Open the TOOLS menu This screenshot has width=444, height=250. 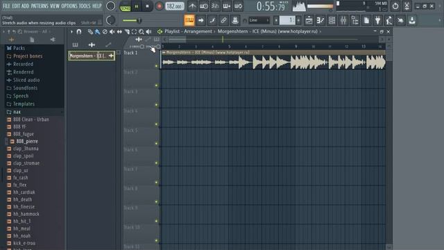click(85, 6)
